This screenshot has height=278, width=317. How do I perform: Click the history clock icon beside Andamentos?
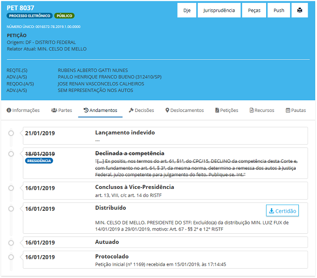click(x=86, y=110)
